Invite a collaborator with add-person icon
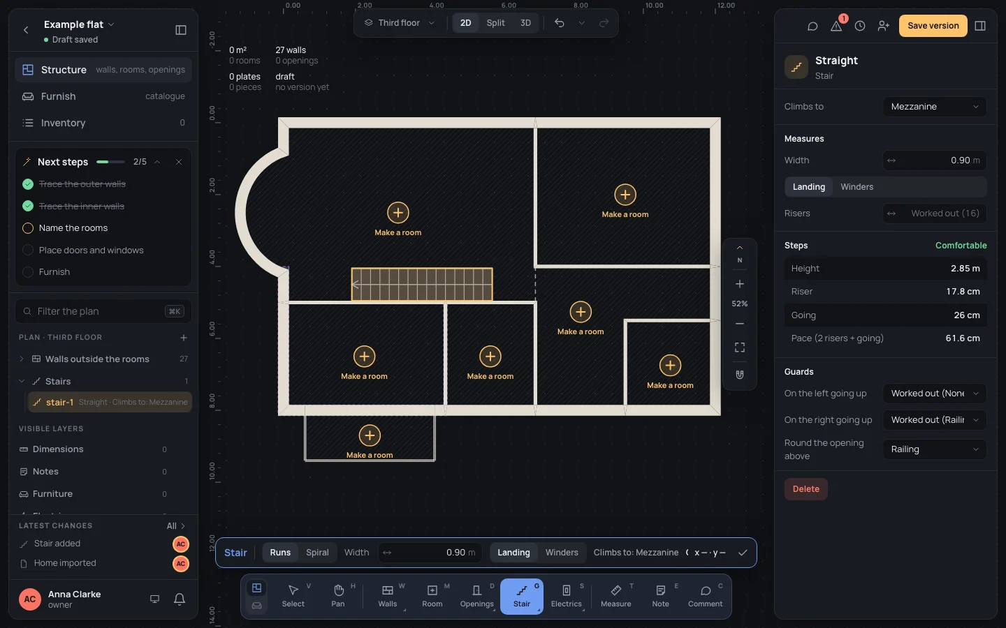1006x628 pixels. (884, 26)
